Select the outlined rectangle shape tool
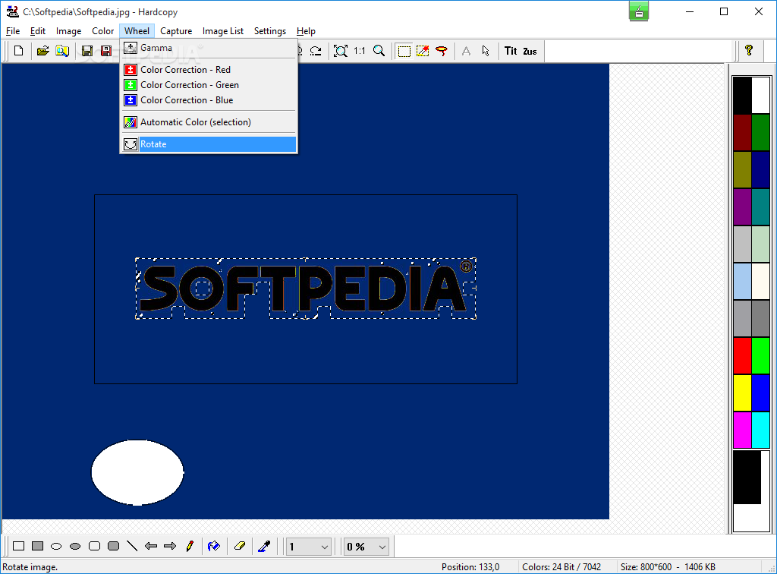The image size is (777, 574). (x=18, y=546)
